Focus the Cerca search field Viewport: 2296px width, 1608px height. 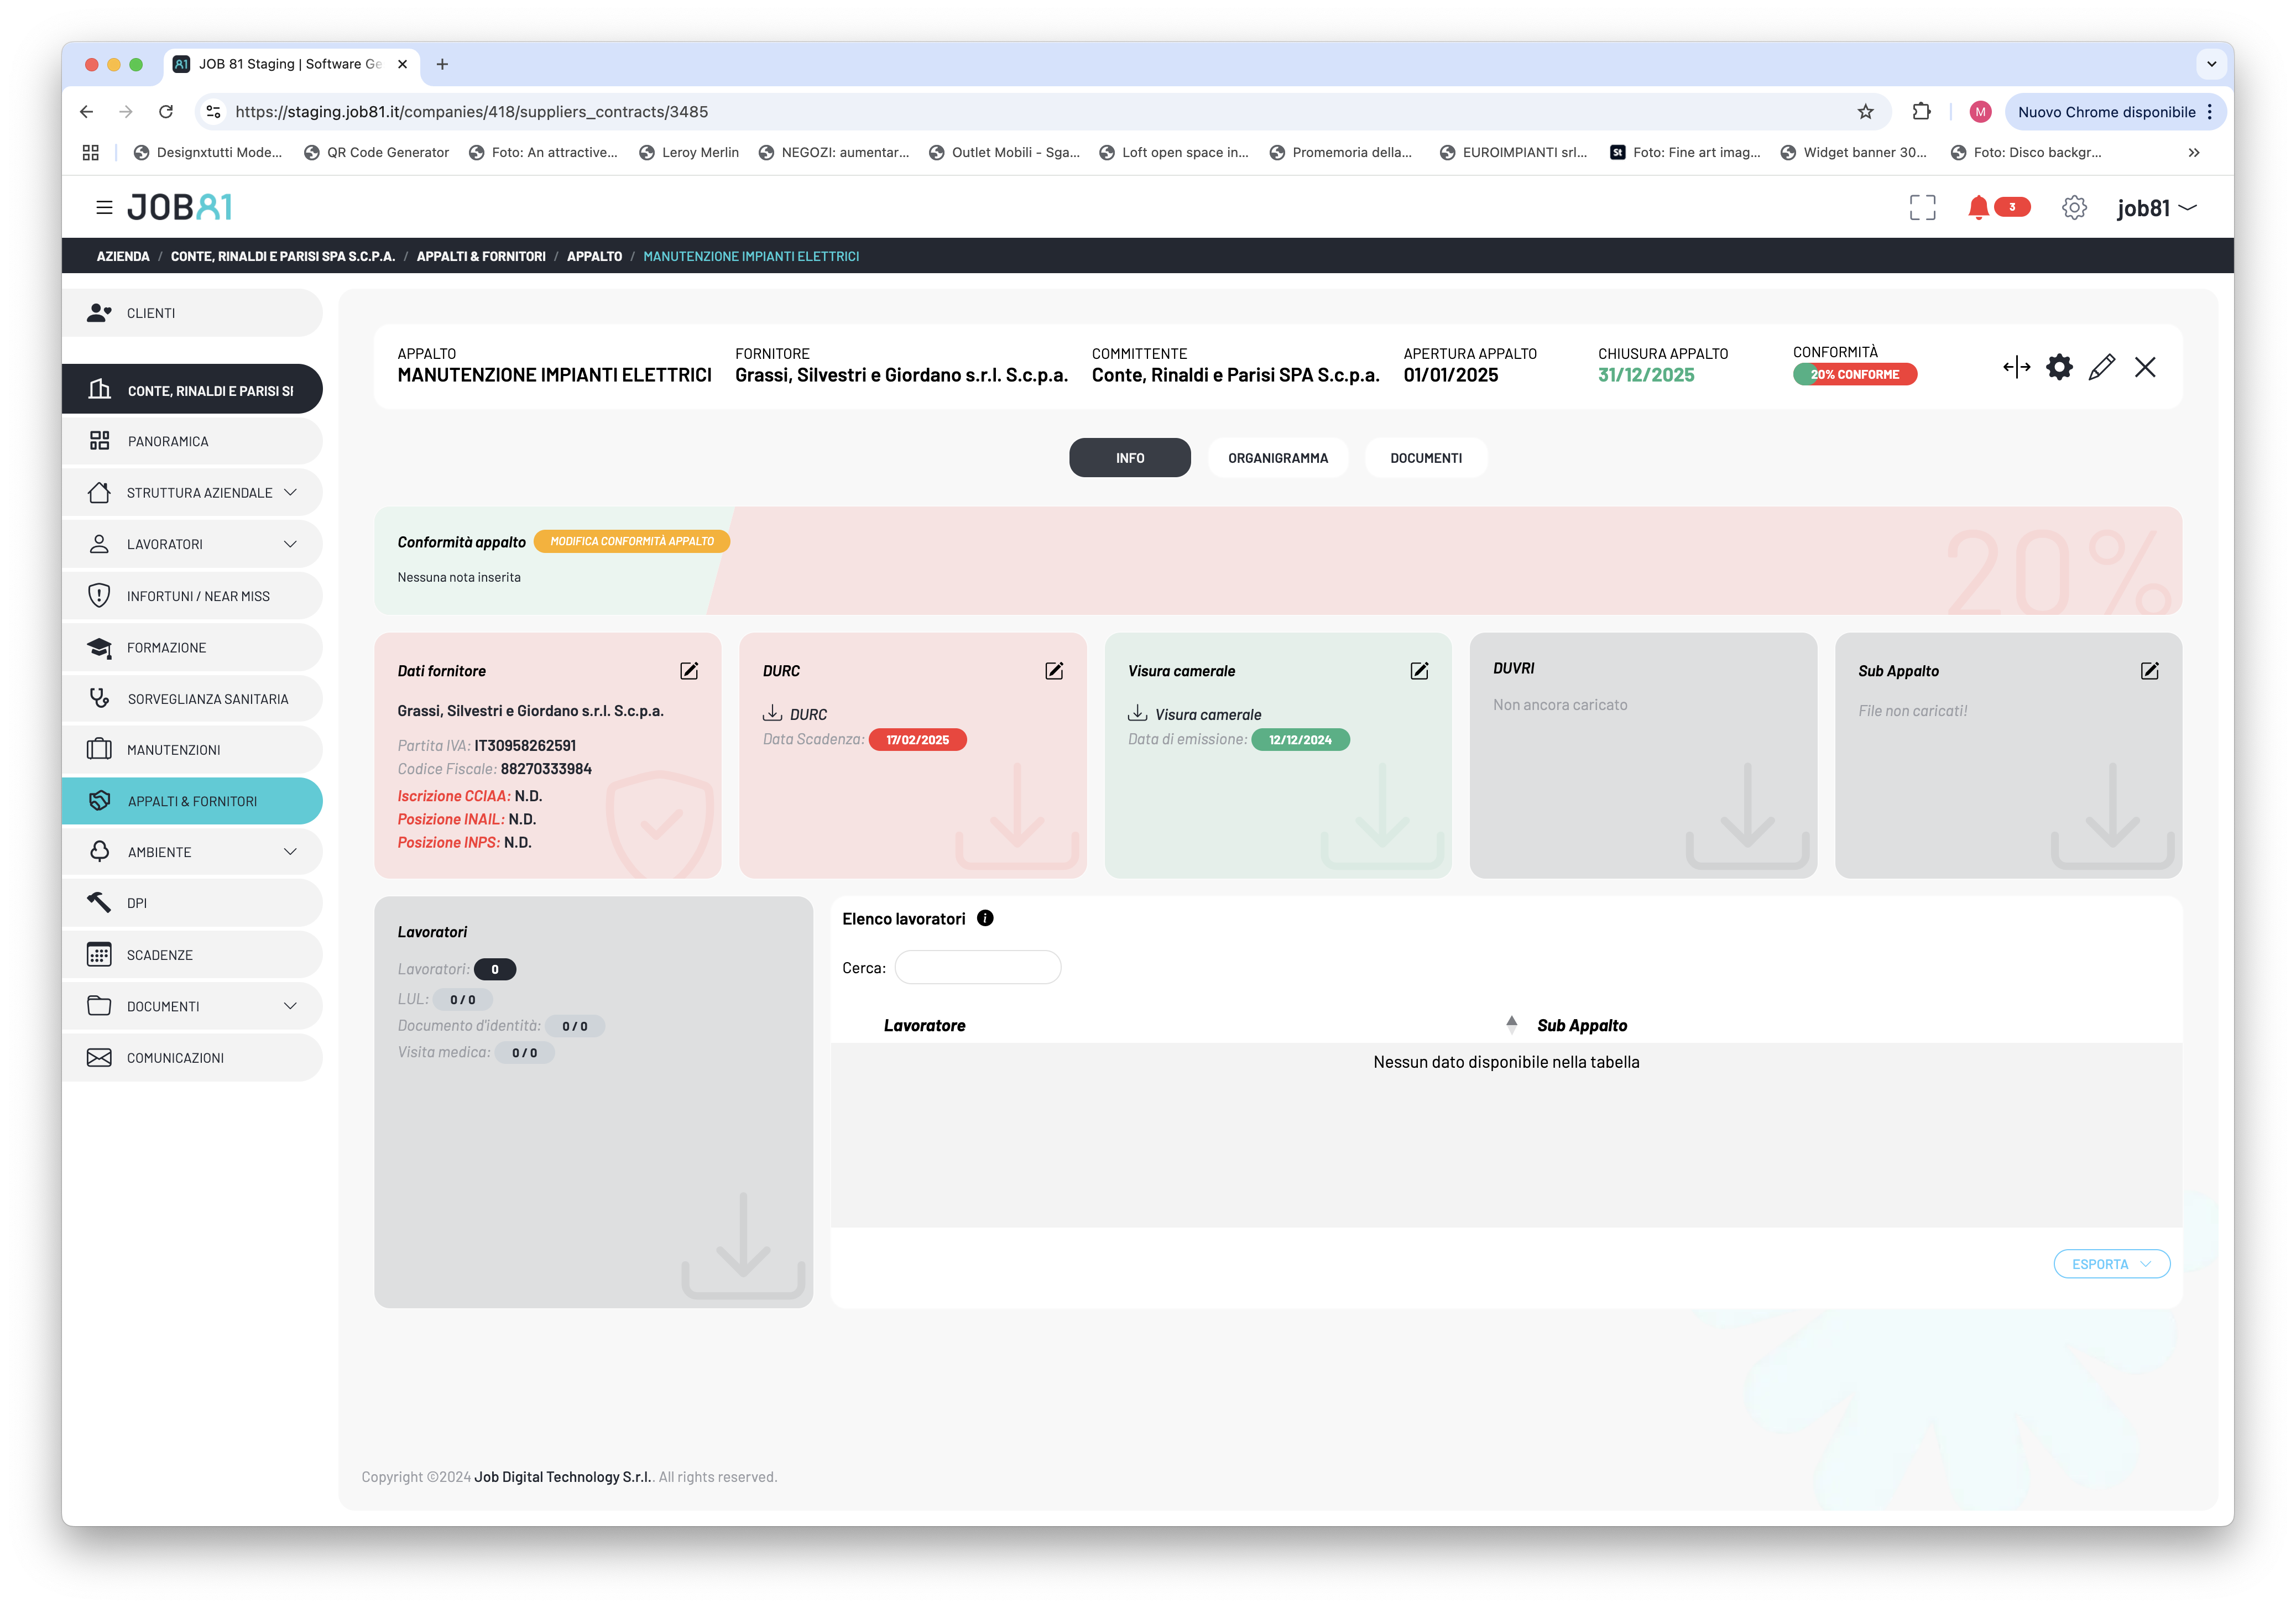coord(977,967)
